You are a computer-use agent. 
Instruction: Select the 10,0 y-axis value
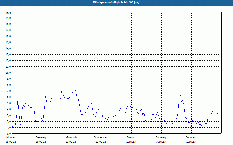[8, 73]
